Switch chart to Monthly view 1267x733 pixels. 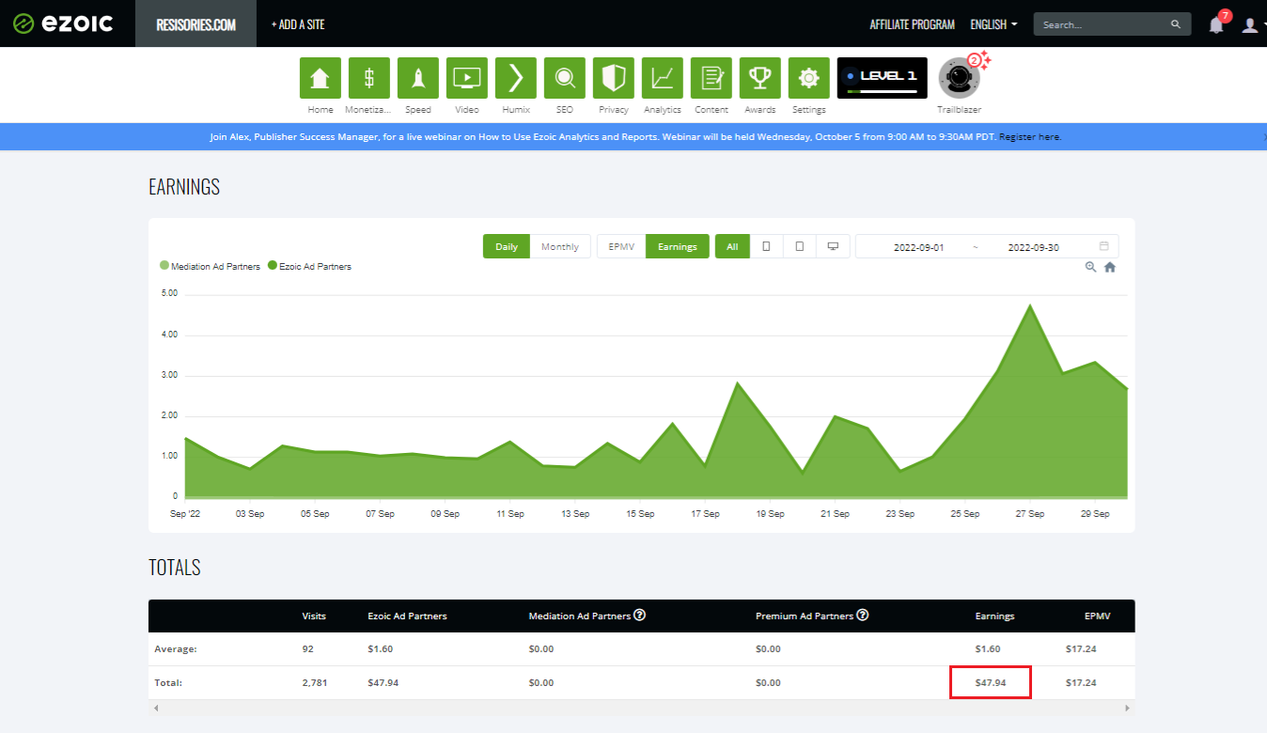pyautogui.click(x=560, y=246)
